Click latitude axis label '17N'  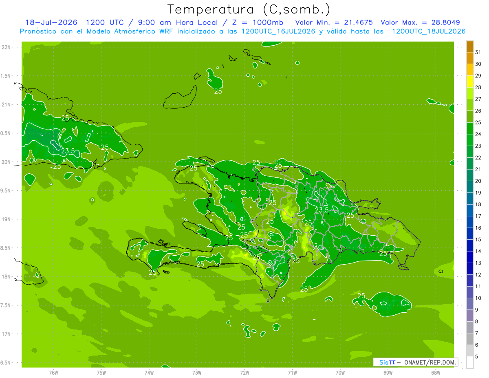pos(7,334)
